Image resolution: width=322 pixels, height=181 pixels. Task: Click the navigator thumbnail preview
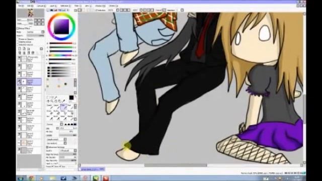30,13
